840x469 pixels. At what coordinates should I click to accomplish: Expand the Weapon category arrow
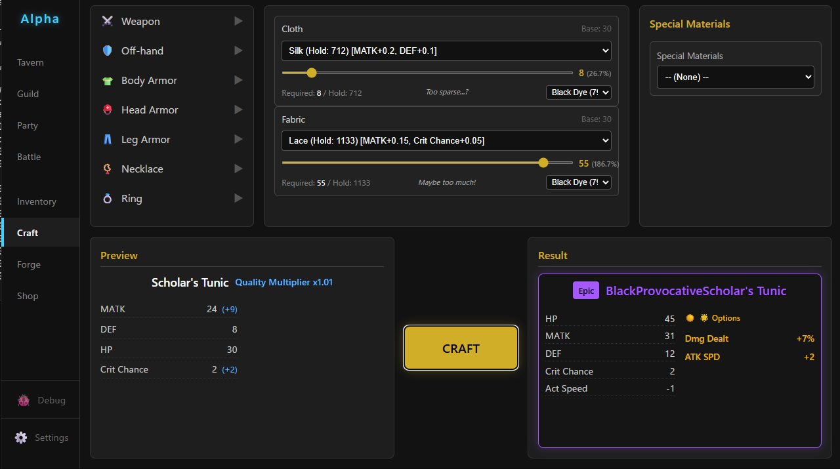click(x=238, y=21)
